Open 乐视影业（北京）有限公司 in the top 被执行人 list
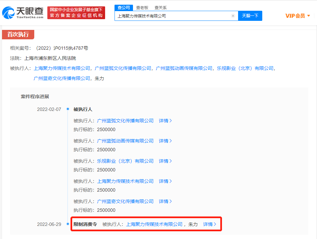 [245, 68]
